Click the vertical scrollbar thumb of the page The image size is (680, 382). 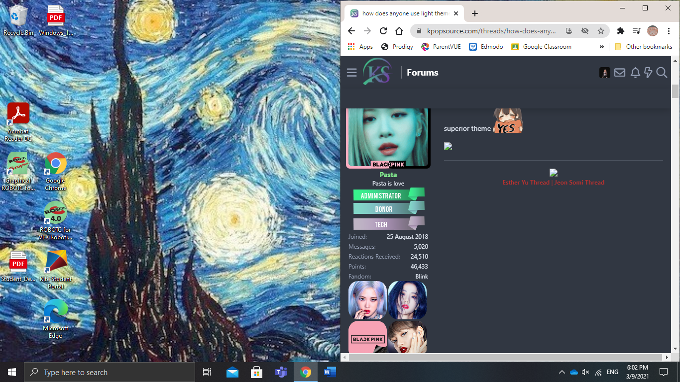point(676,92)
